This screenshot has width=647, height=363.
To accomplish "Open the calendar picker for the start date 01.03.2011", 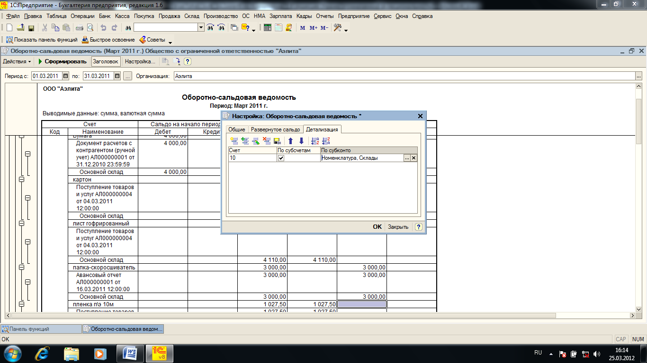I will [x=66, y=76].
